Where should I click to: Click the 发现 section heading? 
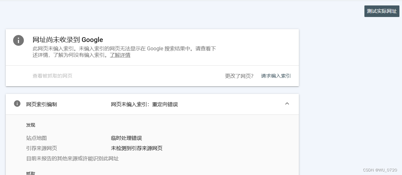point(31,125)
